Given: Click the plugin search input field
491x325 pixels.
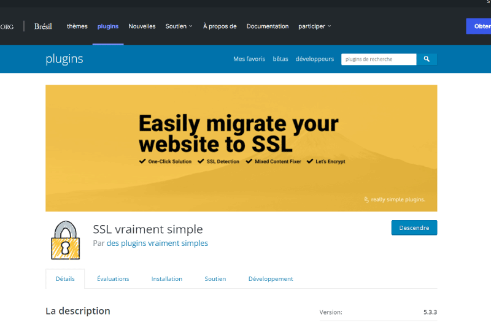Looking at the screenshot, I should coord(379,59).
